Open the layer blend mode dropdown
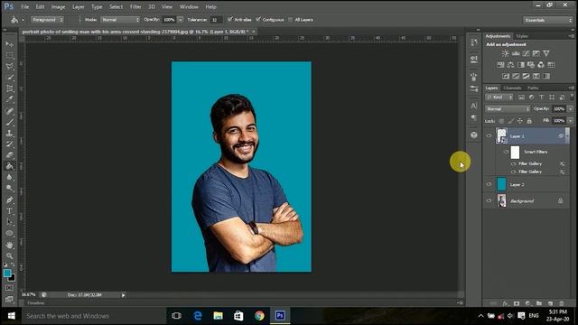Screen dimensions: 578x325 click(508, 109)
